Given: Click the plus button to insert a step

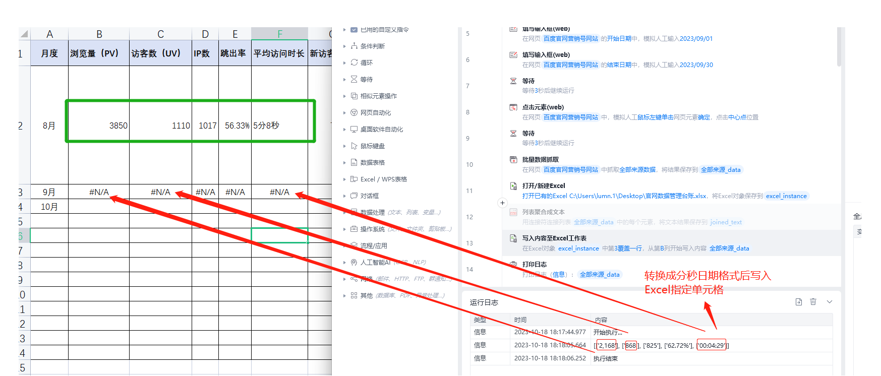Looking at the screenshot, I should 502,203.
